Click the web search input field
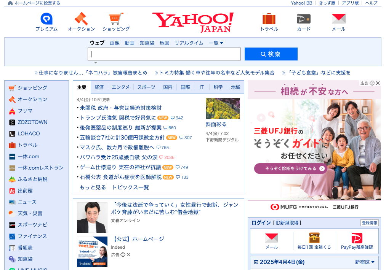The image size is (386, 270). coord(164,54)
